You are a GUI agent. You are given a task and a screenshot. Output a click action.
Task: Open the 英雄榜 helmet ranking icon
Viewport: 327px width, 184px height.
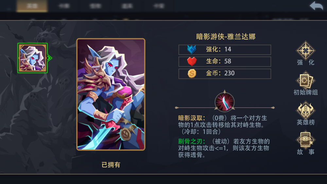click(x=305, y=110)
